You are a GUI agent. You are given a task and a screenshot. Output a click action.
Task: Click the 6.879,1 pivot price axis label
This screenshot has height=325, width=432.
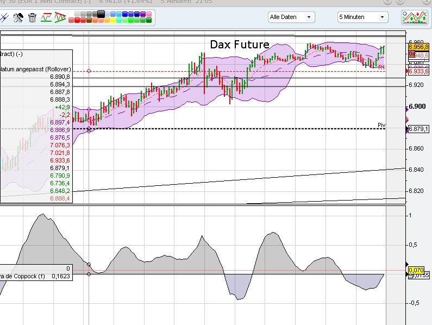(418, 129)
